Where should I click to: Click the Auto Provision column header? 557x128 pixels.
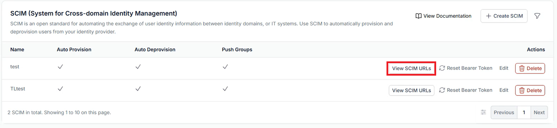(74, 50)
